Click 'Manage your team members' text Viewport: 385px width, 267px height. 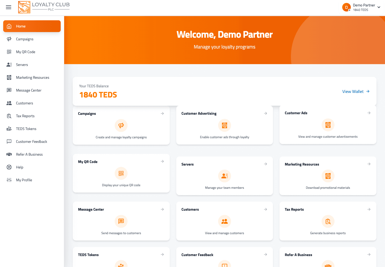(x=225, y=188)
